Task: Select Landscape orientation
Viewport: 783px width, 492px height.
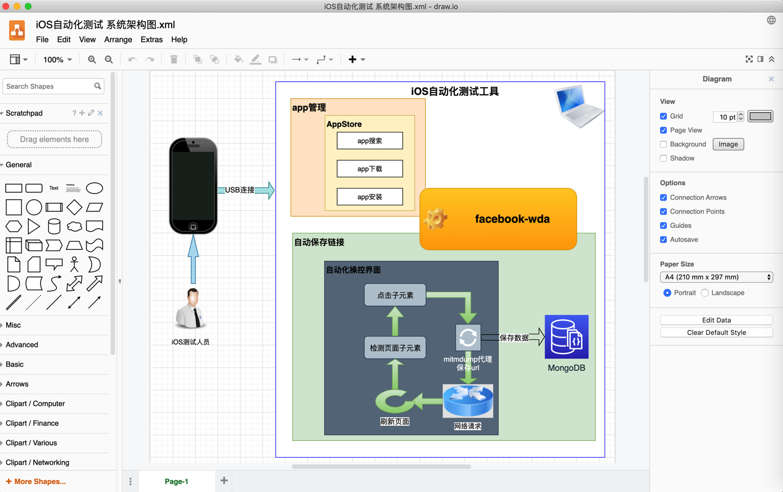Action: (705, 293)
